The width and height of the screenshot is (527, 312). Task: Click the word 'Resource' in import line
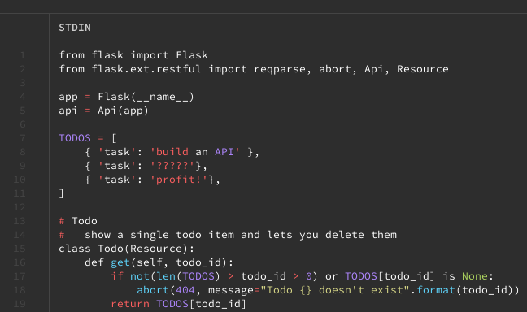point(423,69)
